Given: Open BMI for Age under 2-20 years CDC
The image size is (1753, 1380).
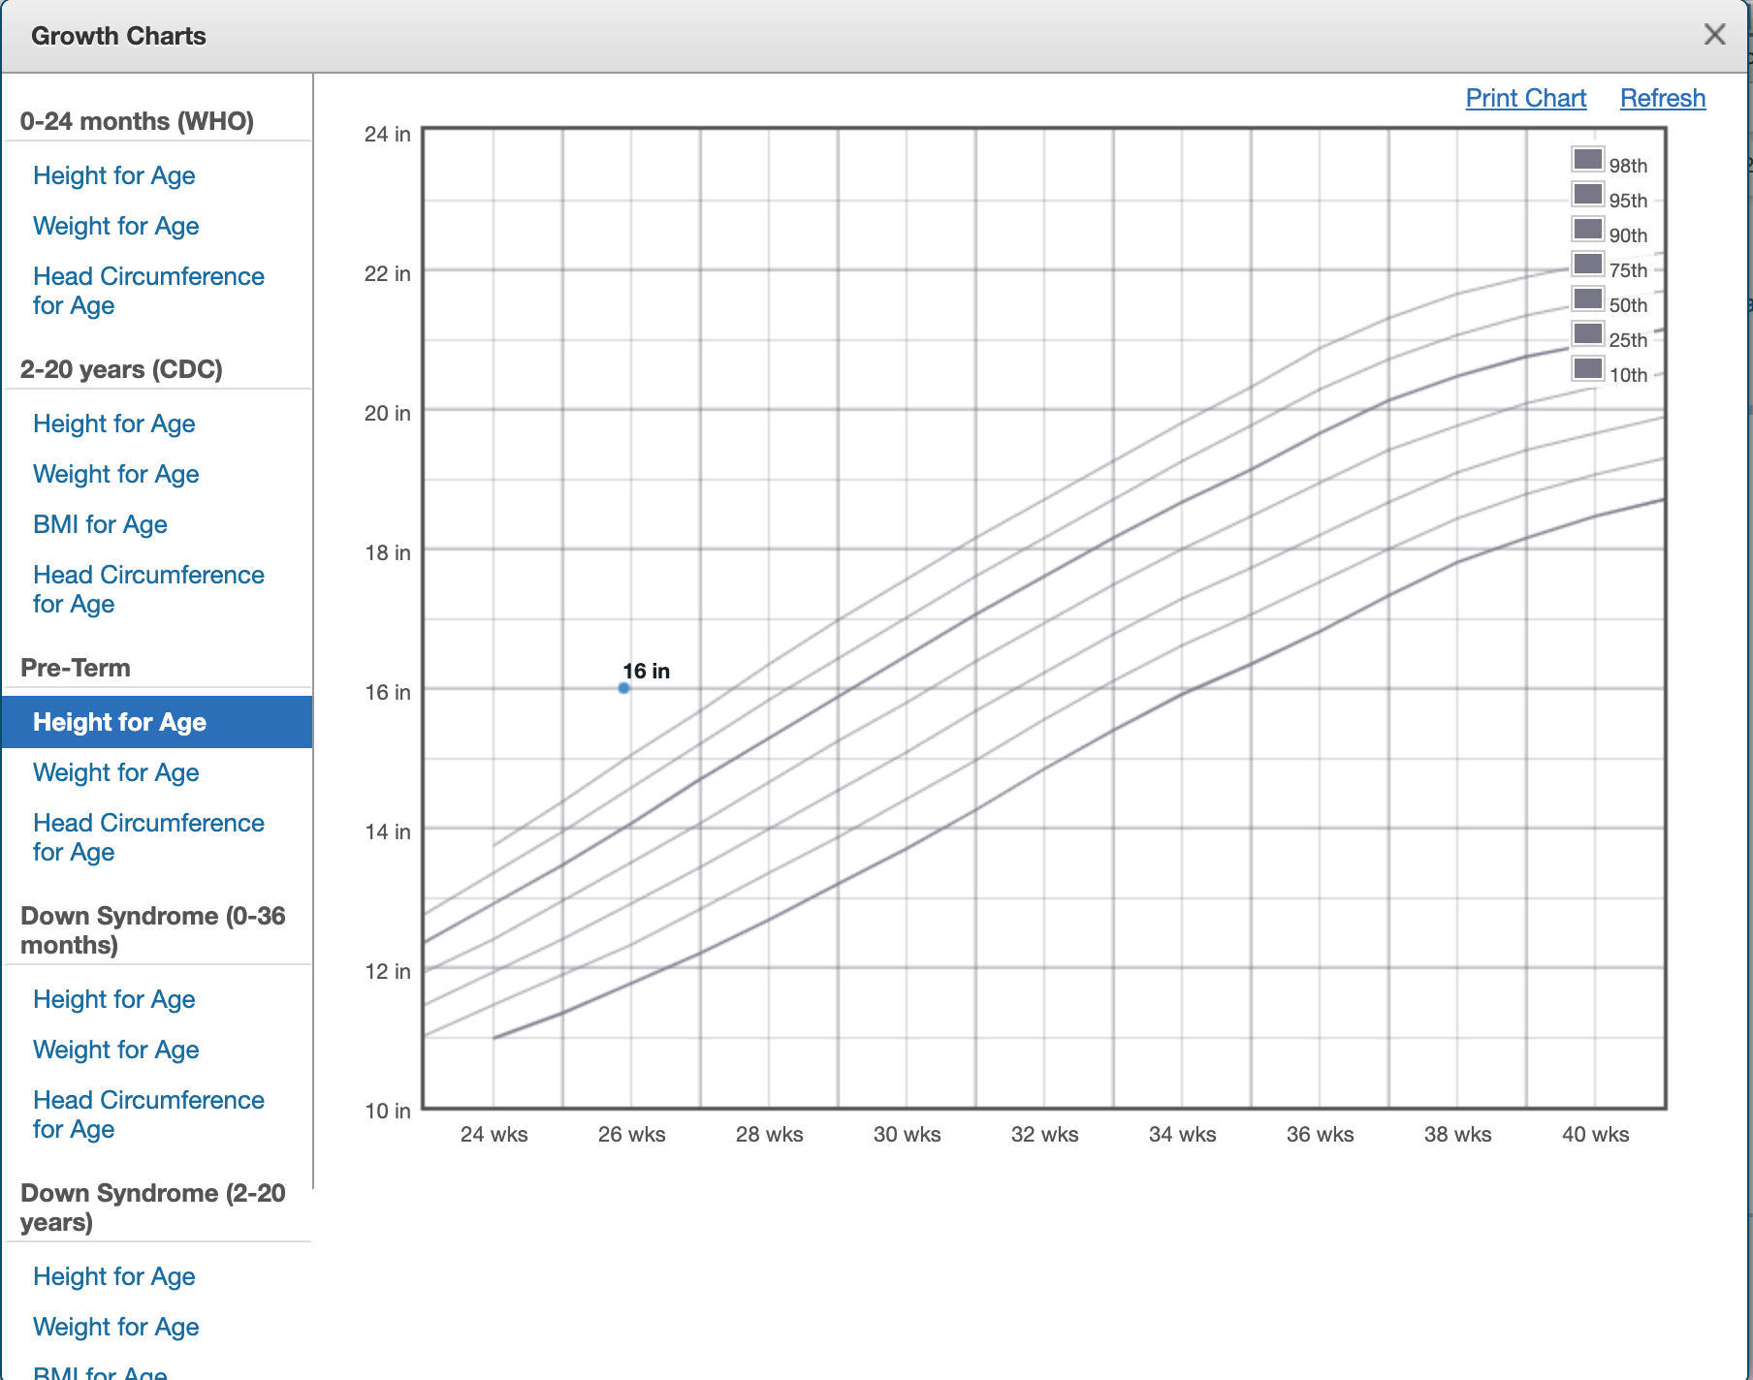Looking at the screenshot, I should pos(100,524).
